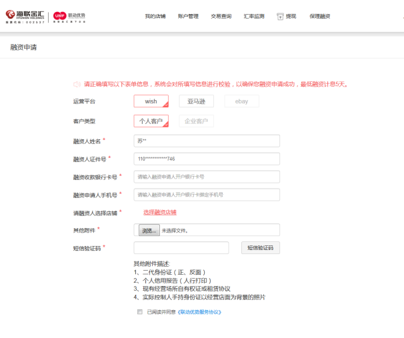404x338 pixels.
Task: Focus the 融资收款银行卡号 input field
Action: tap(207, 177)
